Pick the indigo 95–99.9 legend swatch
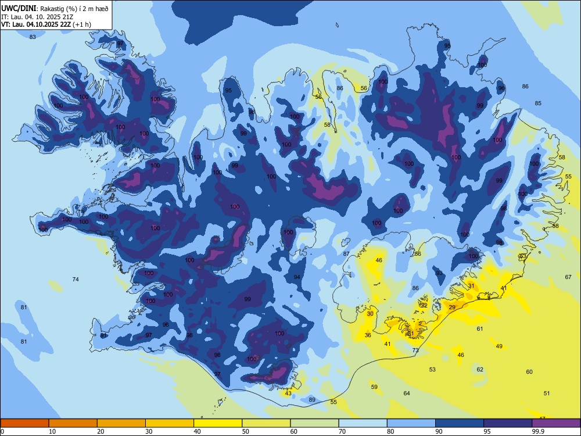 click(508, 423)
